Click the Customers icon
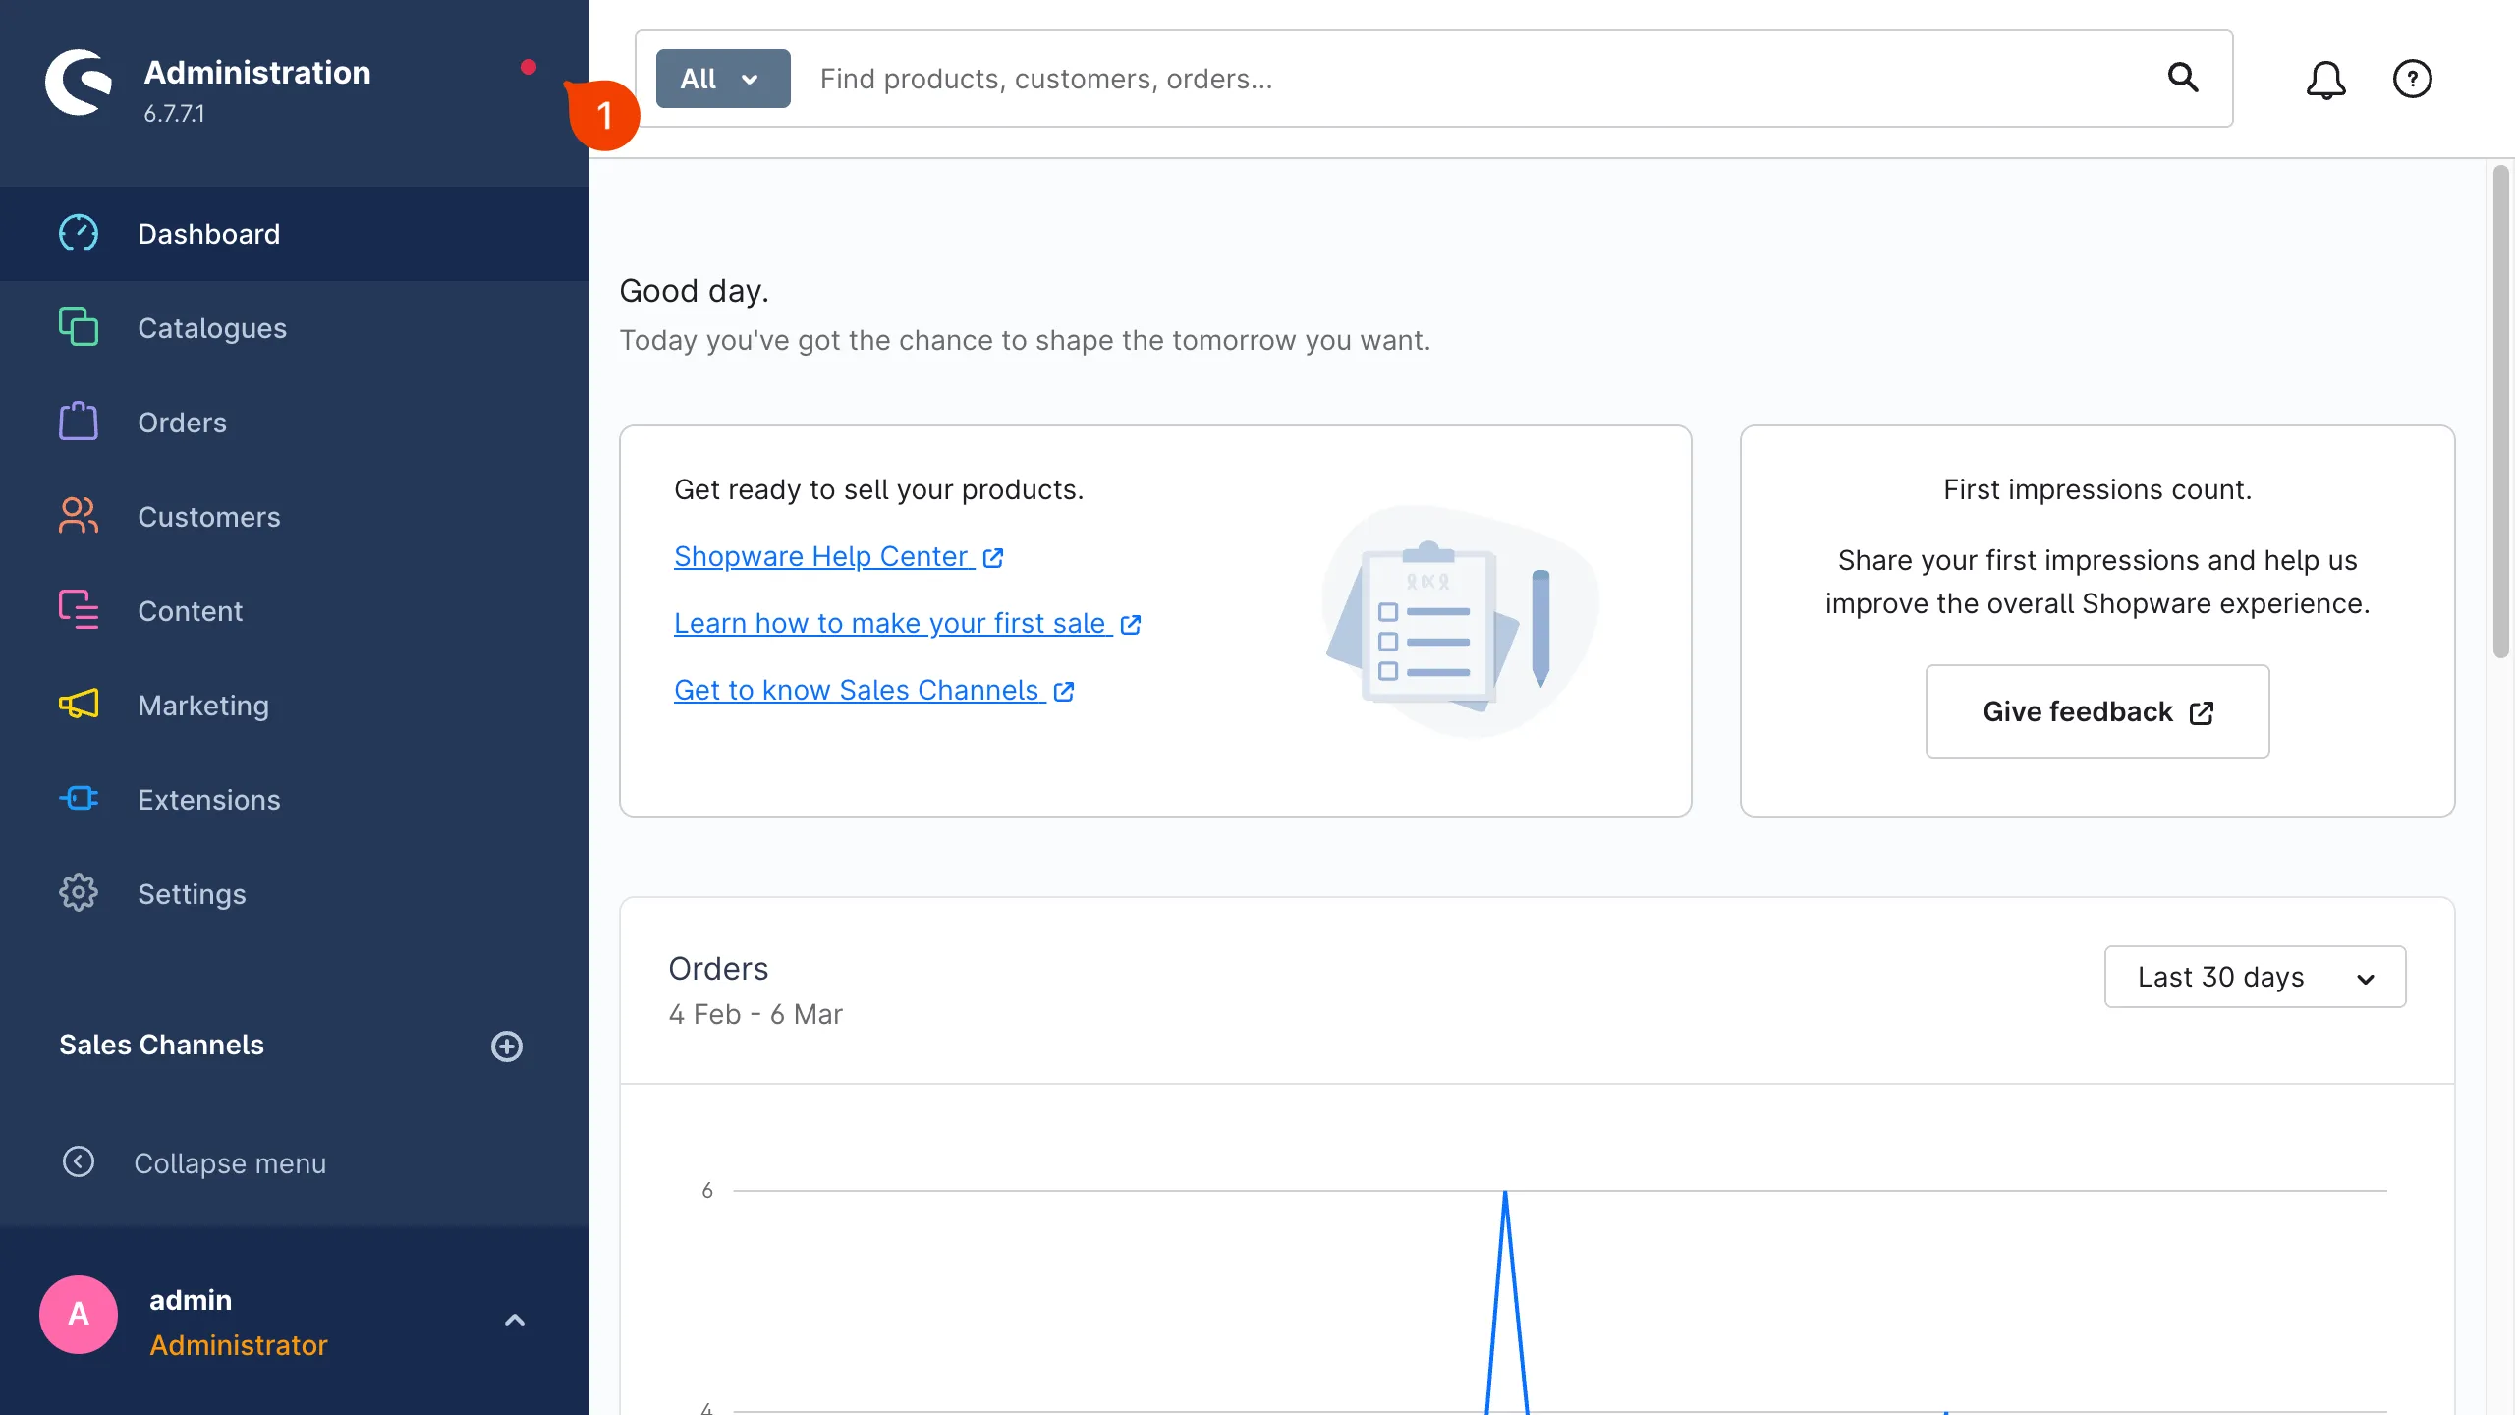Image resolution: width=2515 pixels, height=1415 pixels. point(79,516)
